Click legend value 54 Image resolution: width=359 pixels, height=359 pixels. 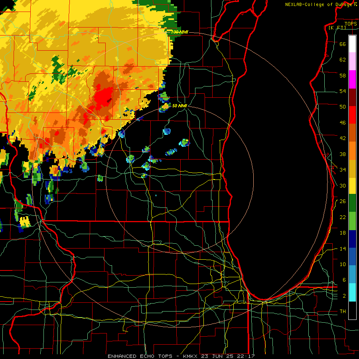pyautogui.click(x=343, y=91)
